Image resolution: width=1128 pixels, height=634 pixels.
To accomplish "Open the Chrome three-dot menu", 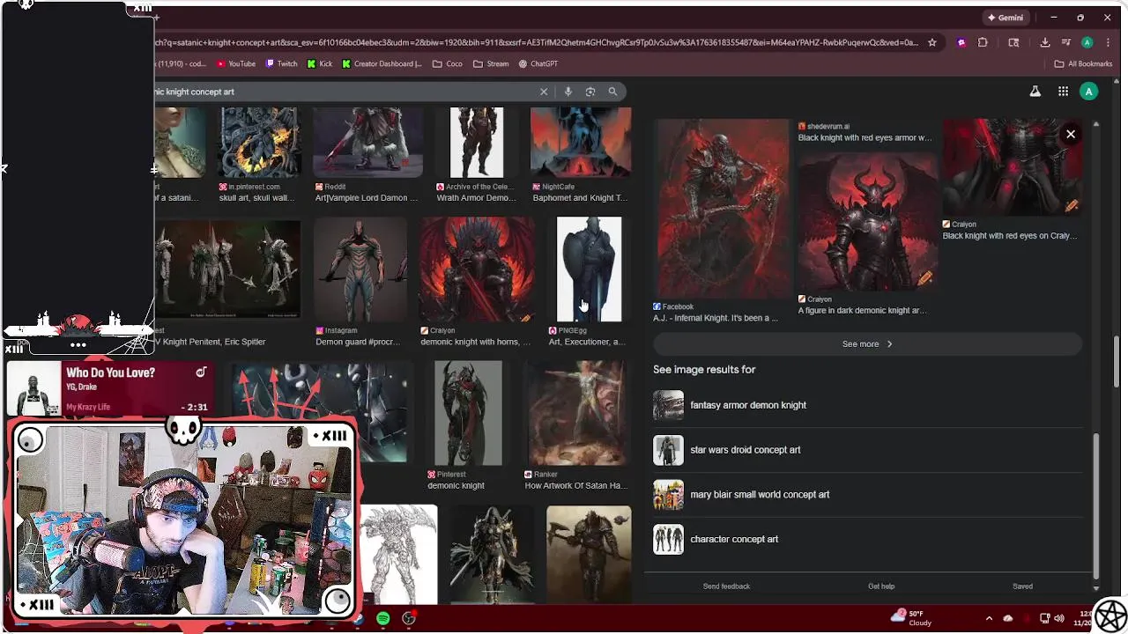I will coord(1107,42).
